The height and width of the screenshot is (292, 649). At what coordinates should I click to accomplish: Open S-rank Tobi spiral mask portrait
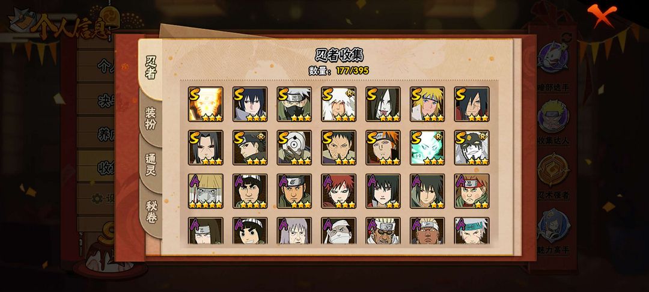294,148
